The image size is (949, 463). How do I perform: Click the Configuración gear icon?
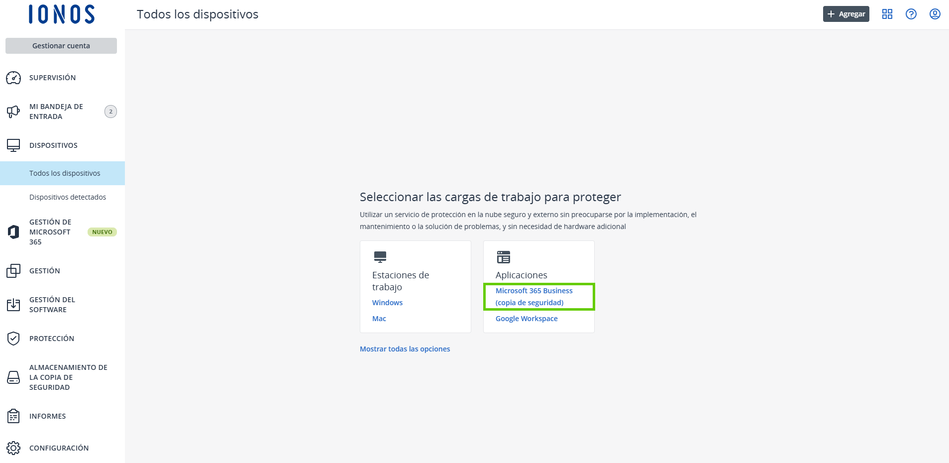point(13,448)
